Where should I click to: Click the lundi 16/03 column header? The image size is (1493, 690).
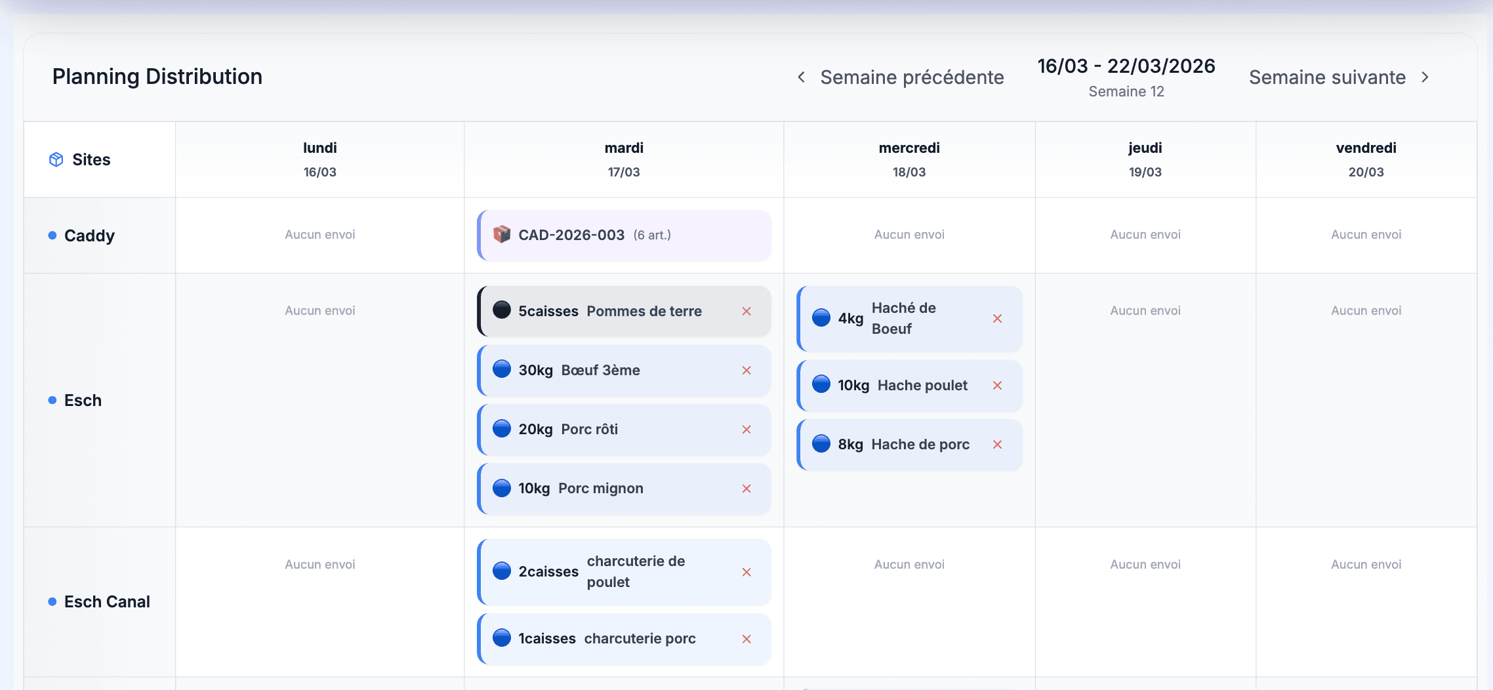[320, 159]
